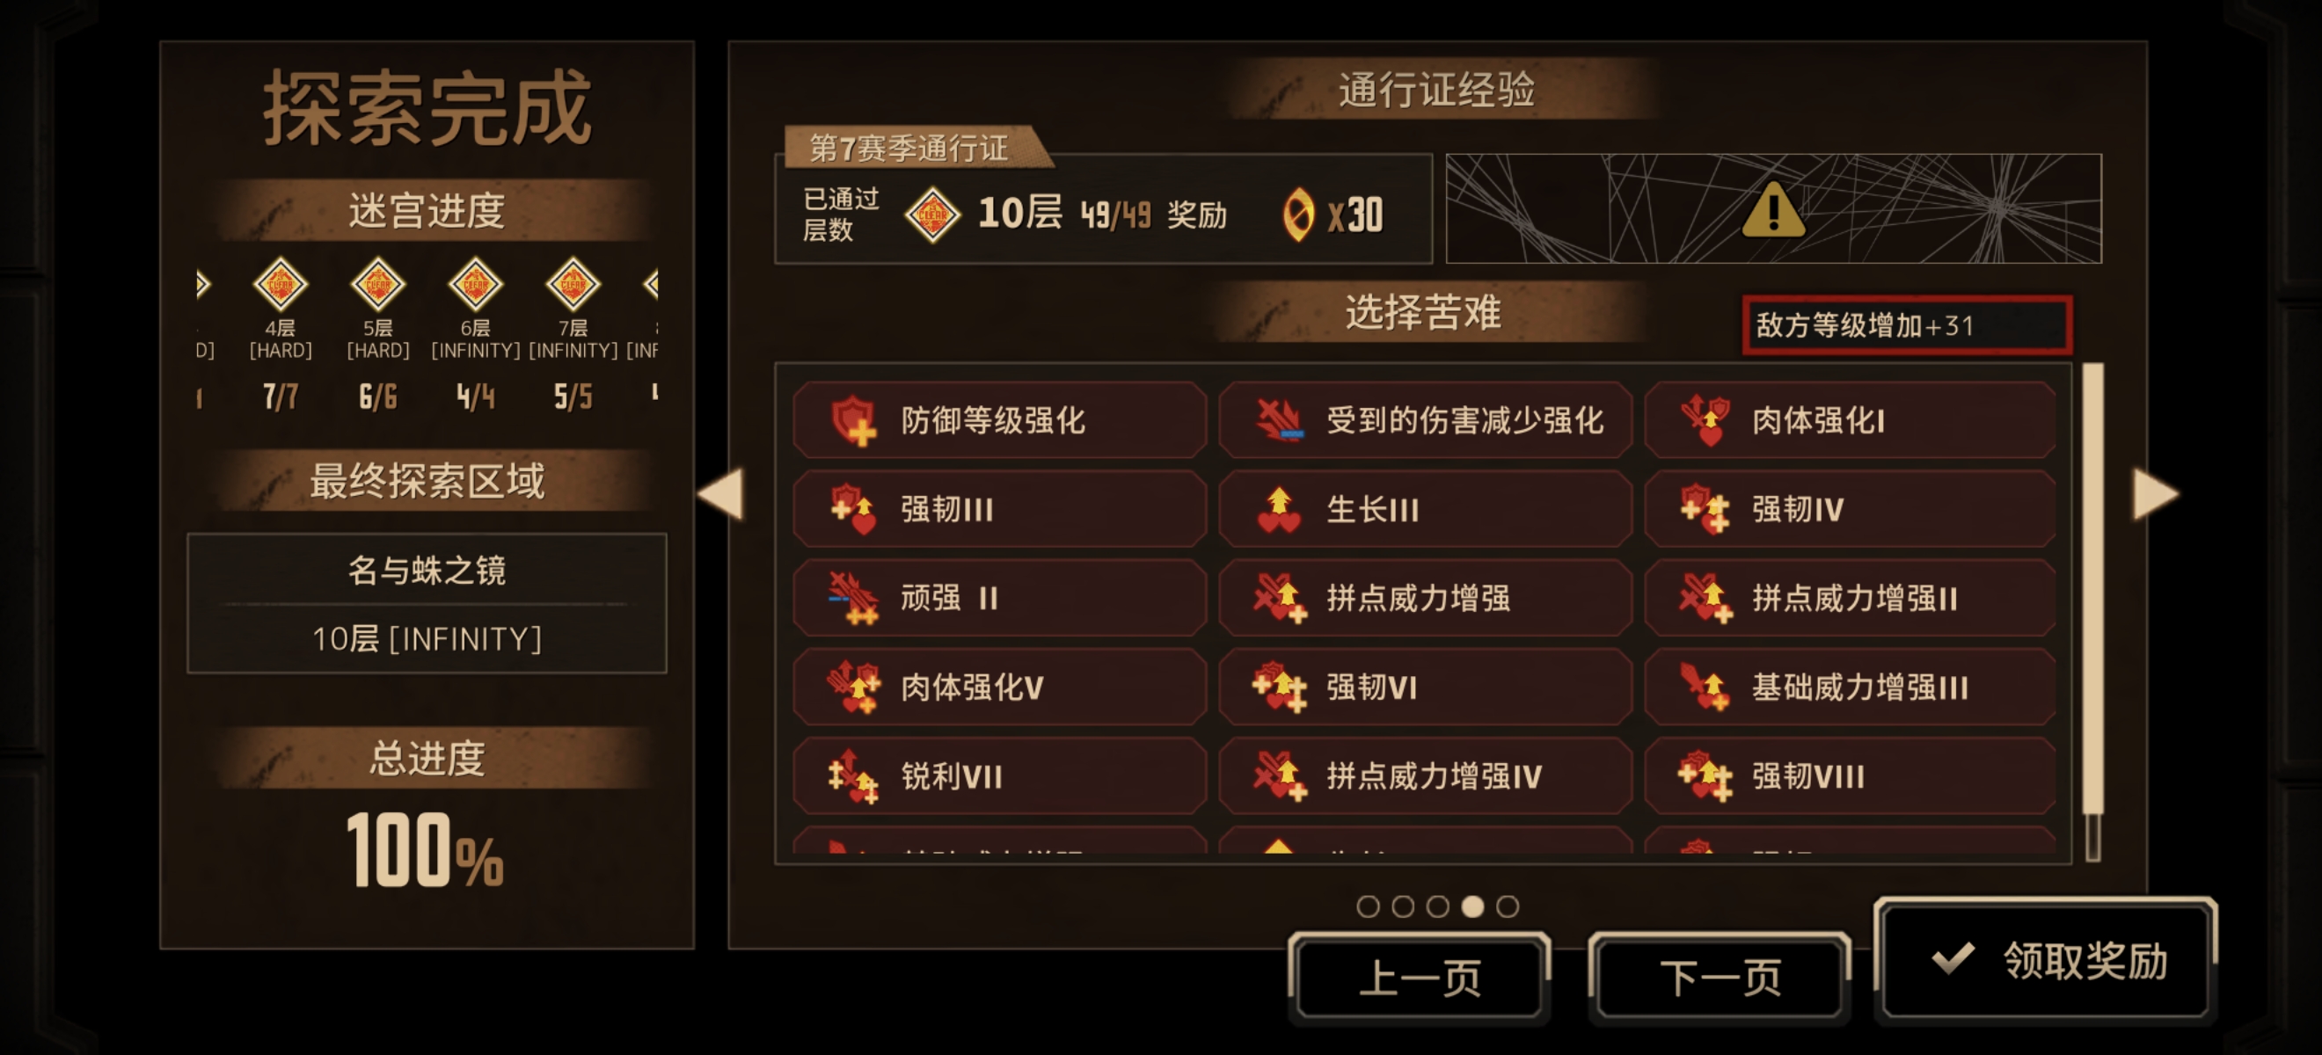Screen dimensions: 2322x1055
Task: Select the first page indicator dot
Action: point(1368,906)
